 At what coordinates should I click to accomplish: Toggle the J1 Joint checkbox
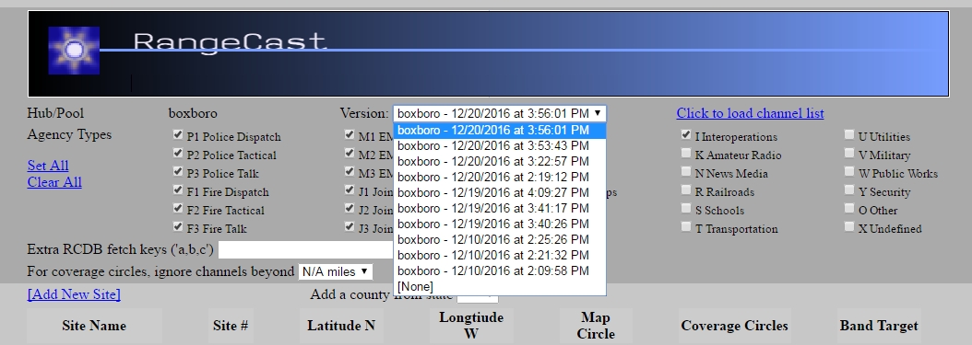350,190
